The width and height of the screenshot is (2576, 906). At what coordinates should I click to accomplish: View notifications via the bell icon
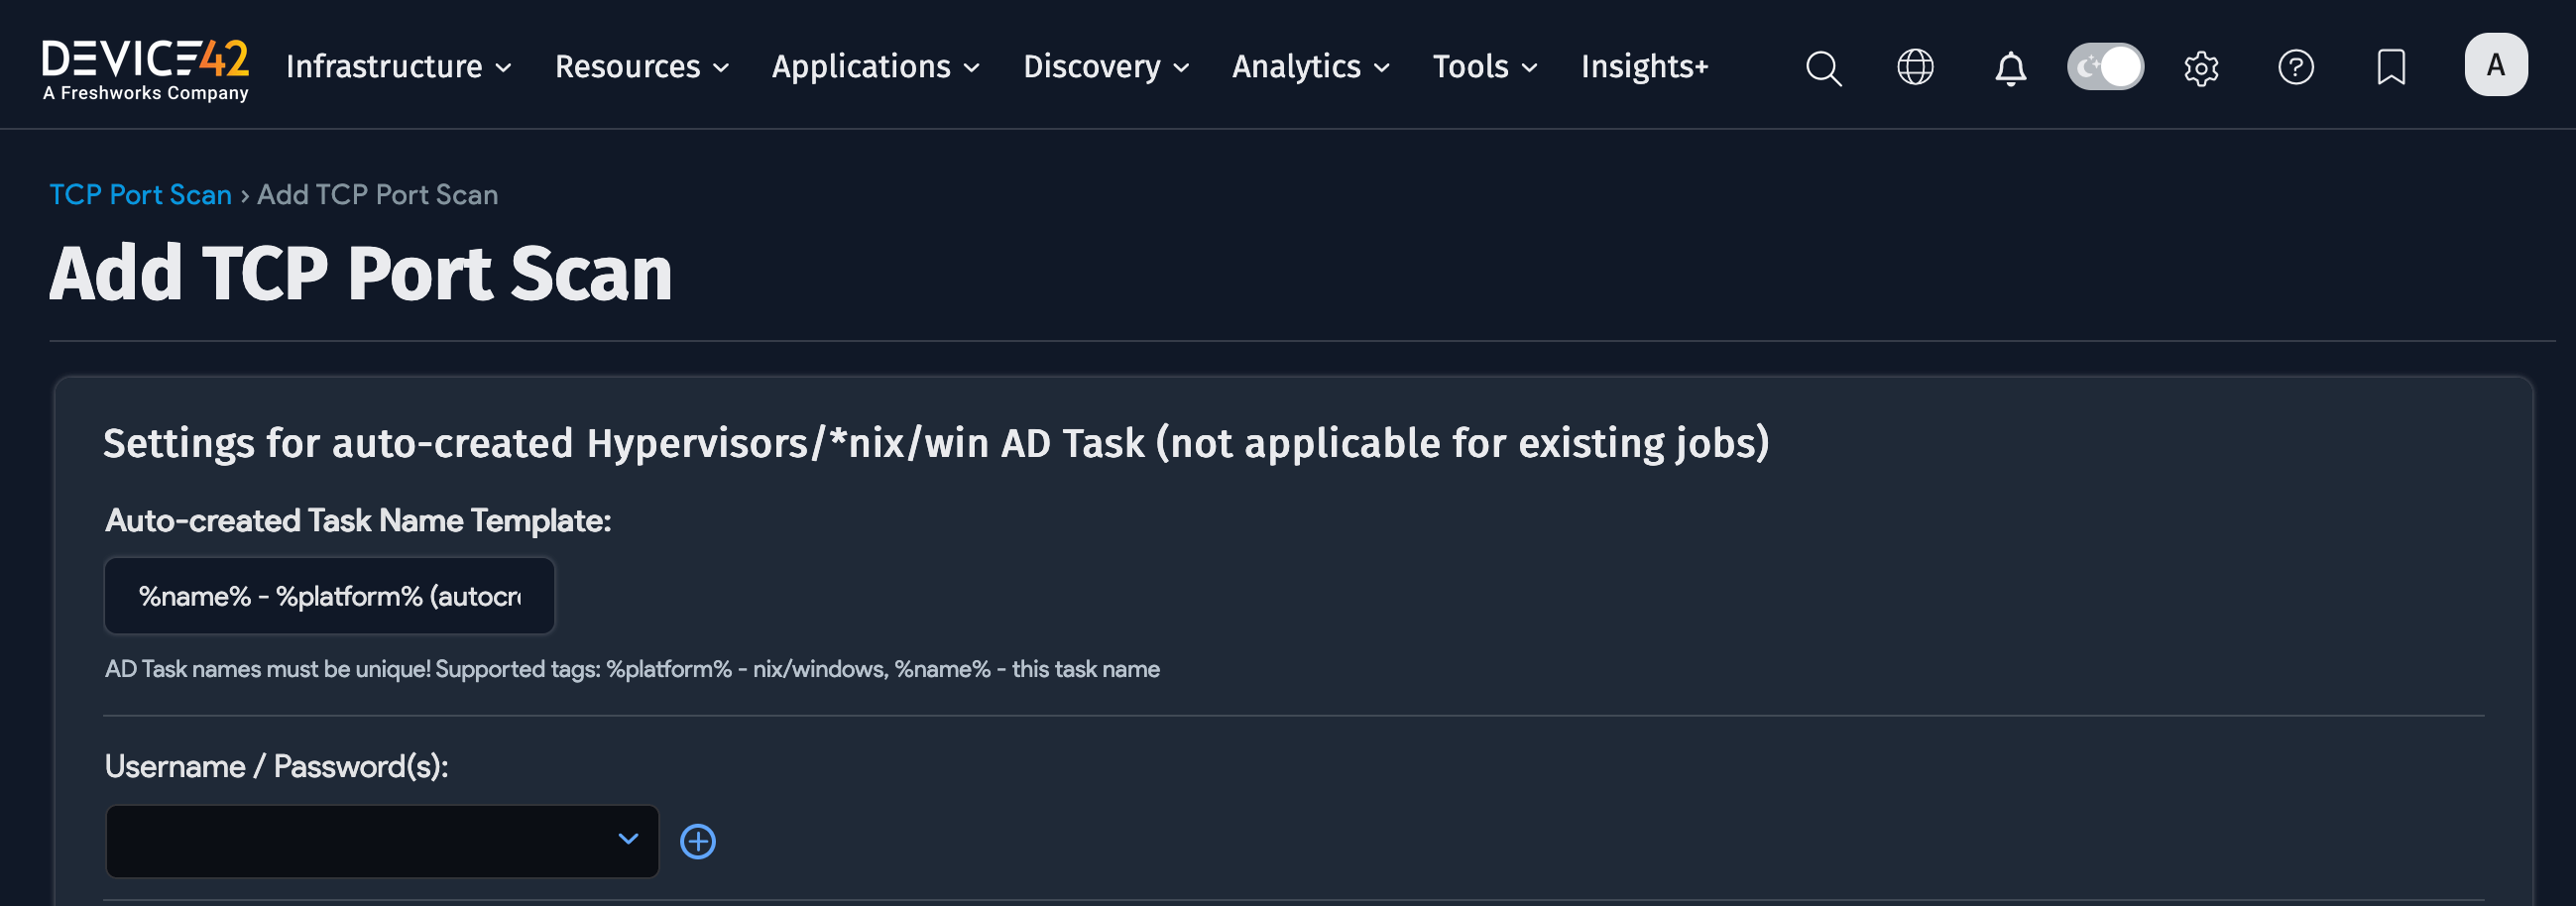pyautogui.click(x=2010, y=68)
